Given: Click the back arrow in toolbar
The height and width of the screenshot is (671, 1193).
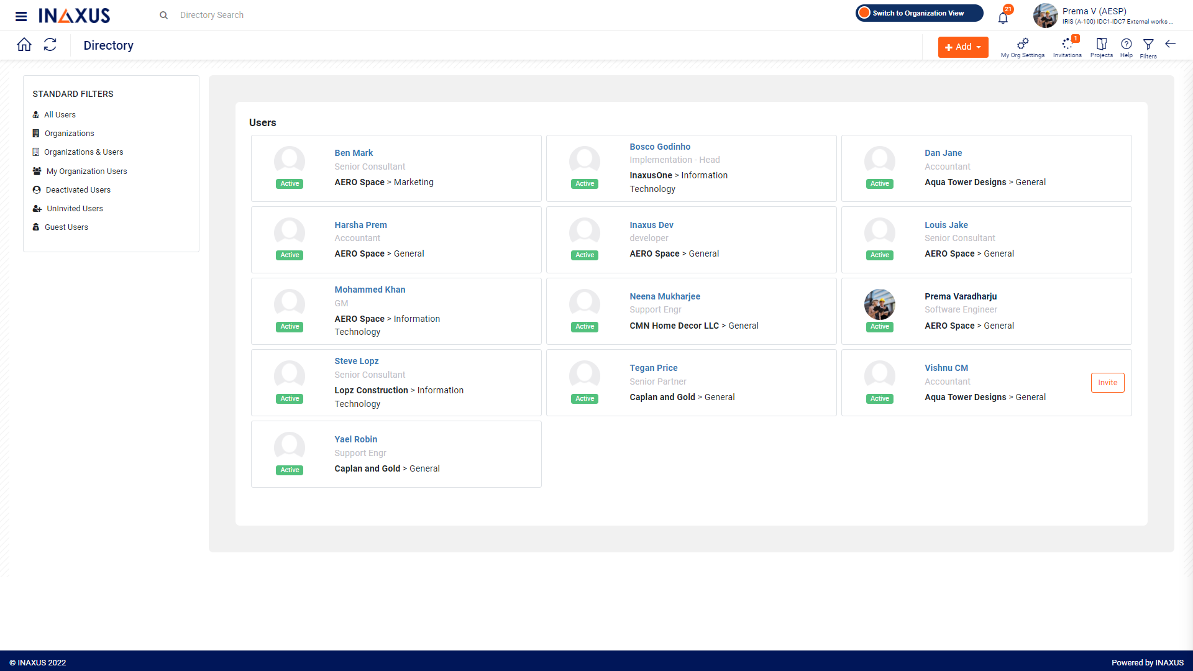Looking at the screenshot, I should [1171, 44].
